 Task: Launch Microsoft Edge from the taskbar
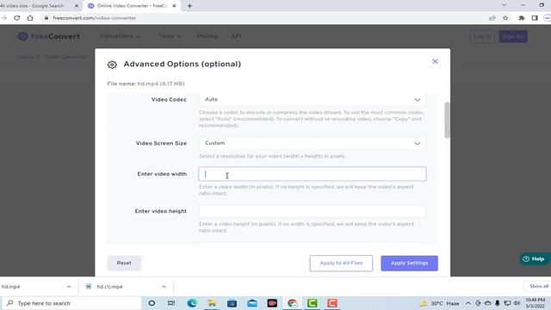coord(192,303)
